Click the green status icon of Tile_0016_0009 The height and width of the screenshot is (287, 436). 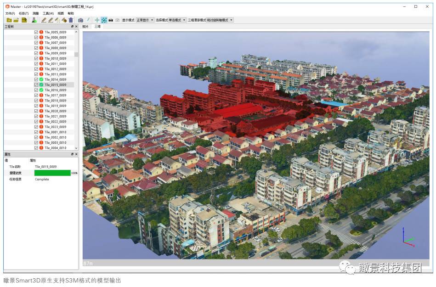coord(41,90)
